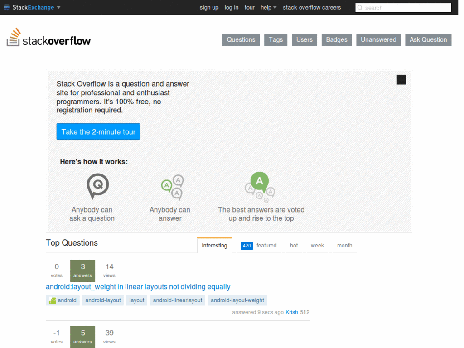Focus the search input field

pyautogui.click(x=403, y=8)
